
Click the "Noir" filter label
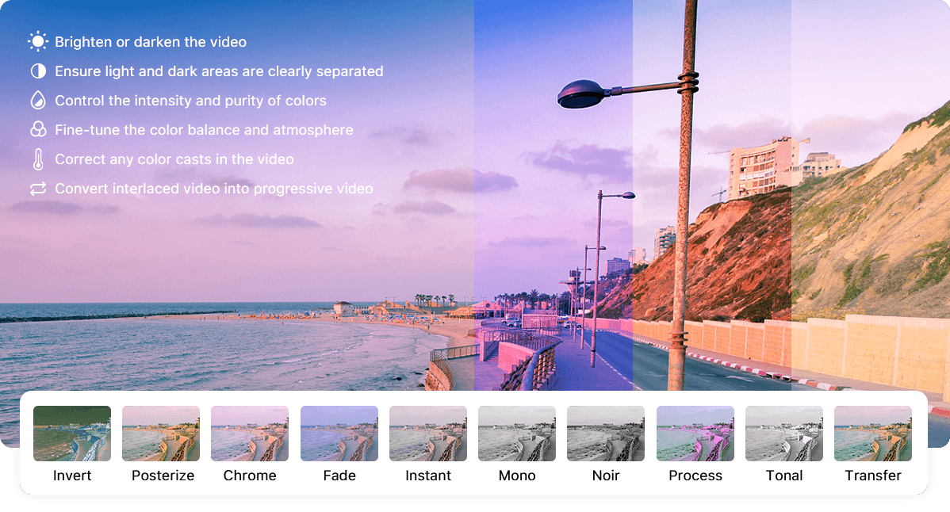click(606, 476)
